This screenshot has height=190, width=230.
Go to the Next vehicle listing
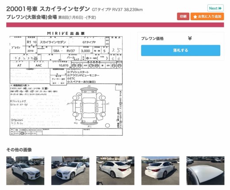pyautogui.click(x=215, y=8)
